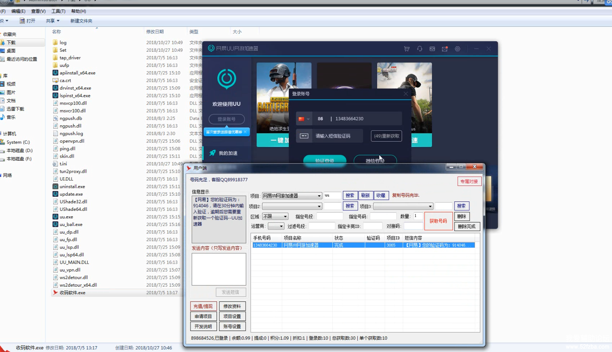The width and height of the screenshot is (612, 352).
Task: Click the 开发说明 button
Action: (x=203, y=326)
